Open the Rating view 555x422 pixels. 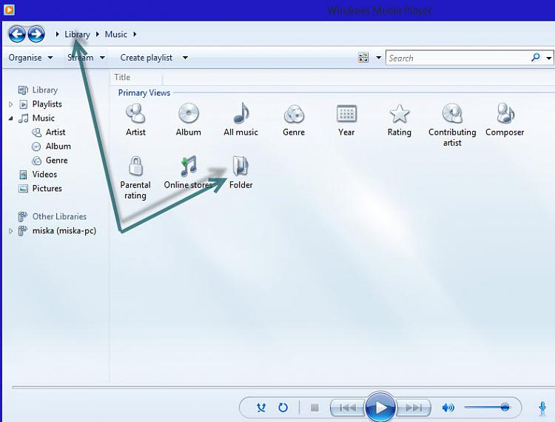pyautogui.click(x=400, y=120)
